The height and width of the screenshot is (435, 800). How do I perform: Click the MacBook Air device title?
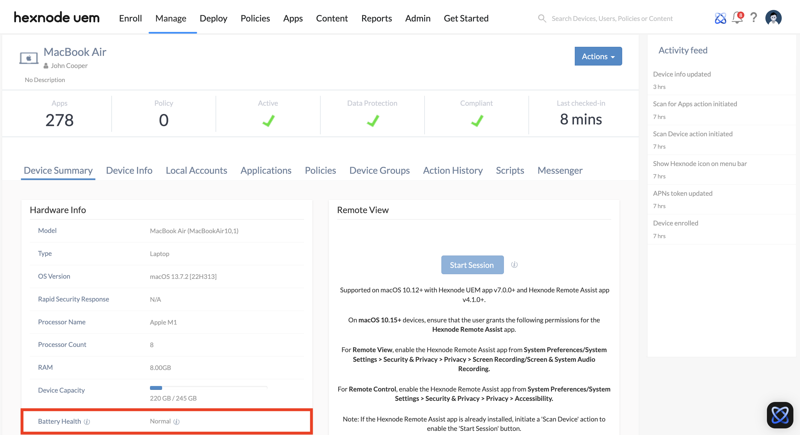tap(75, 52)
